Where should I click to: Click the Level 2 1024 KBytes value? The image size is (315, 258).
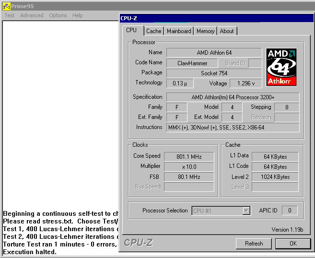click(275, 177)
